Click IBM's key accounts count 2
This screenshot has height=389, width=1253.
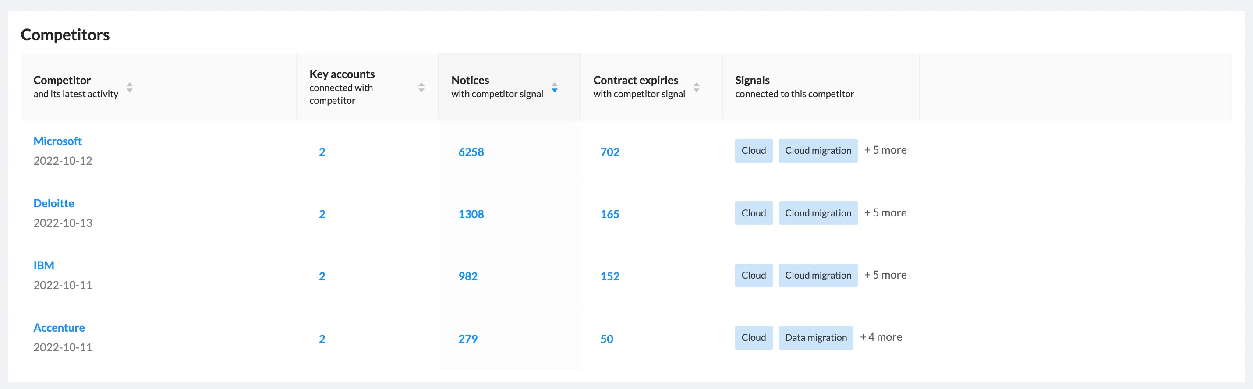(322, 276)
